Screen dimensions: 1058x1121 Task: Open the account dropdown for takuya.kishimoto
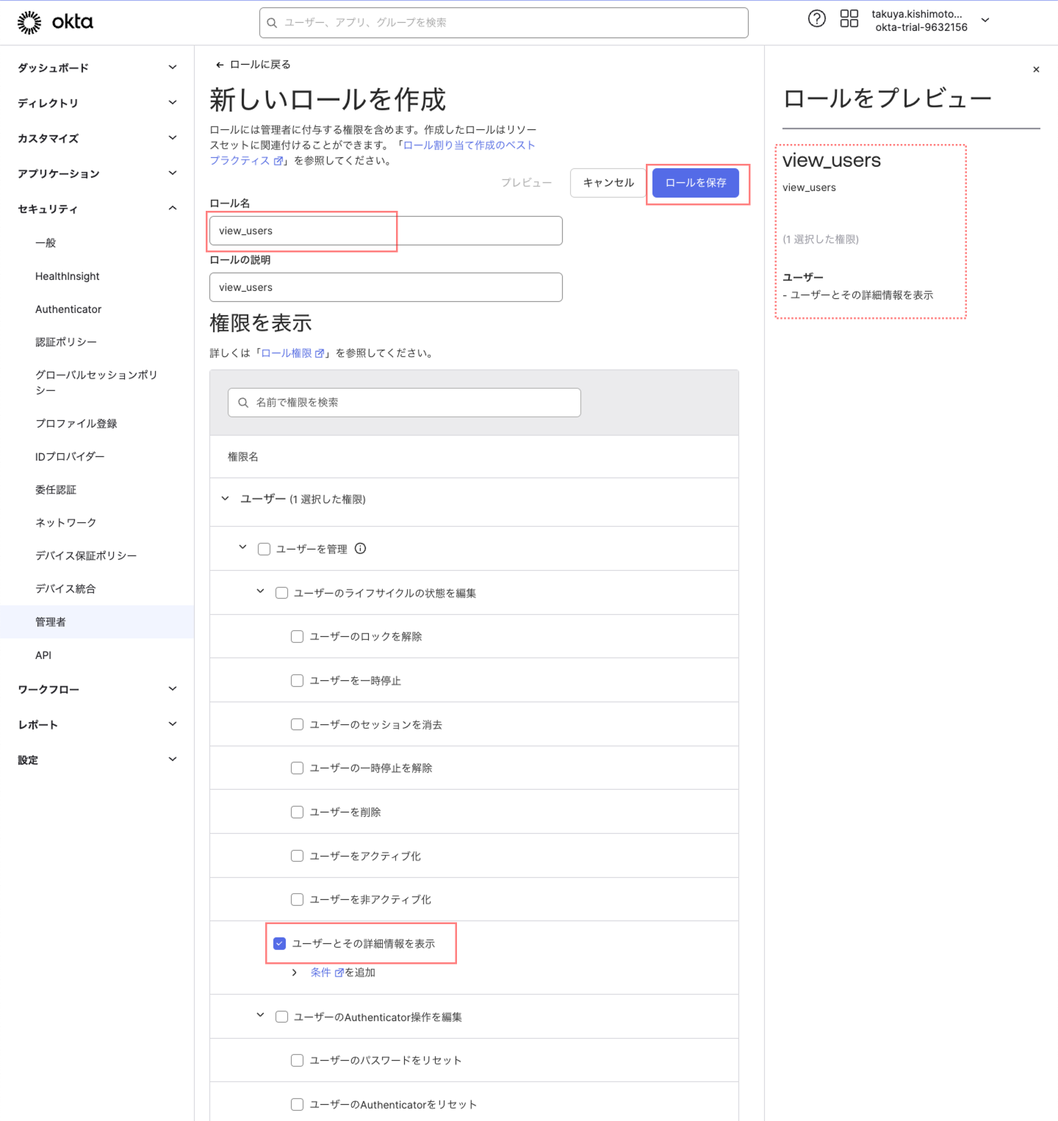(x=985, y=21)
